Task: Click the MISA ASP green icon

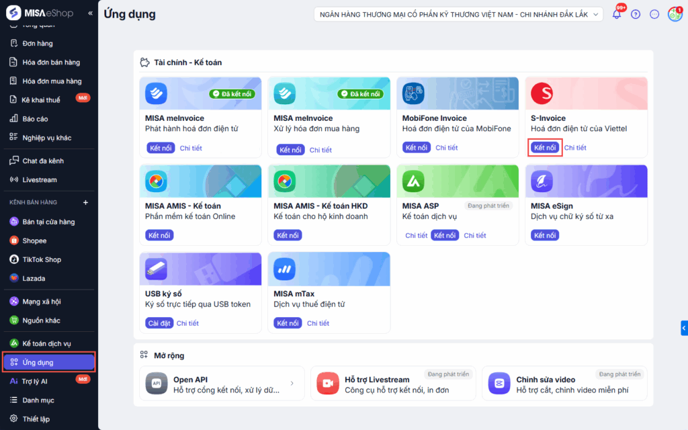Action: (413, 181)
